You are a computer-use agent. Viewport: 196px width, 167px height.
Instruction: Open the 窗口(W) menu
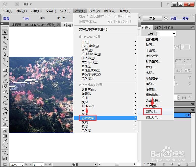(x=110, y=11)
